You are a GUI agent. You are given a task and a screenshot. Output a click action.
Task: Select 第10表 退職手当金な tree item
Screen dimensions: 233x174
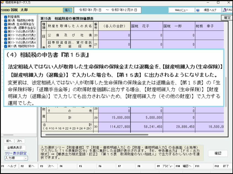[22, 28]
